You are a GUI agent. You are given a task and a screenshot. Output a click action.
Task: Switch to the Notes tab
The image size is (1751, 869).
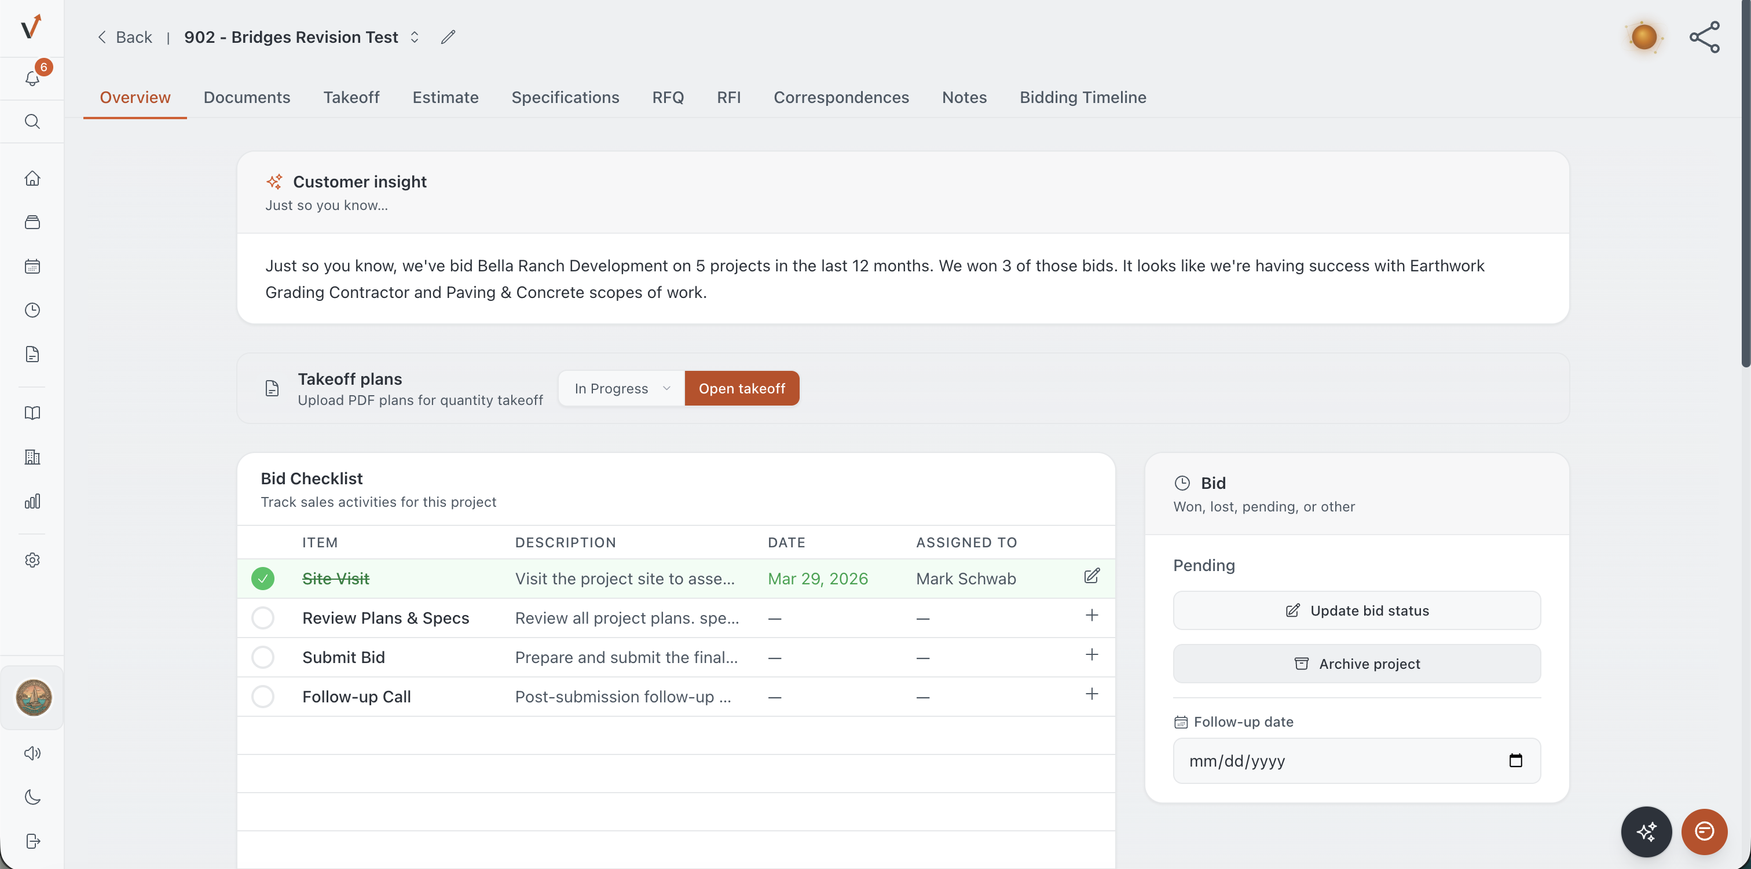[964, 97]
